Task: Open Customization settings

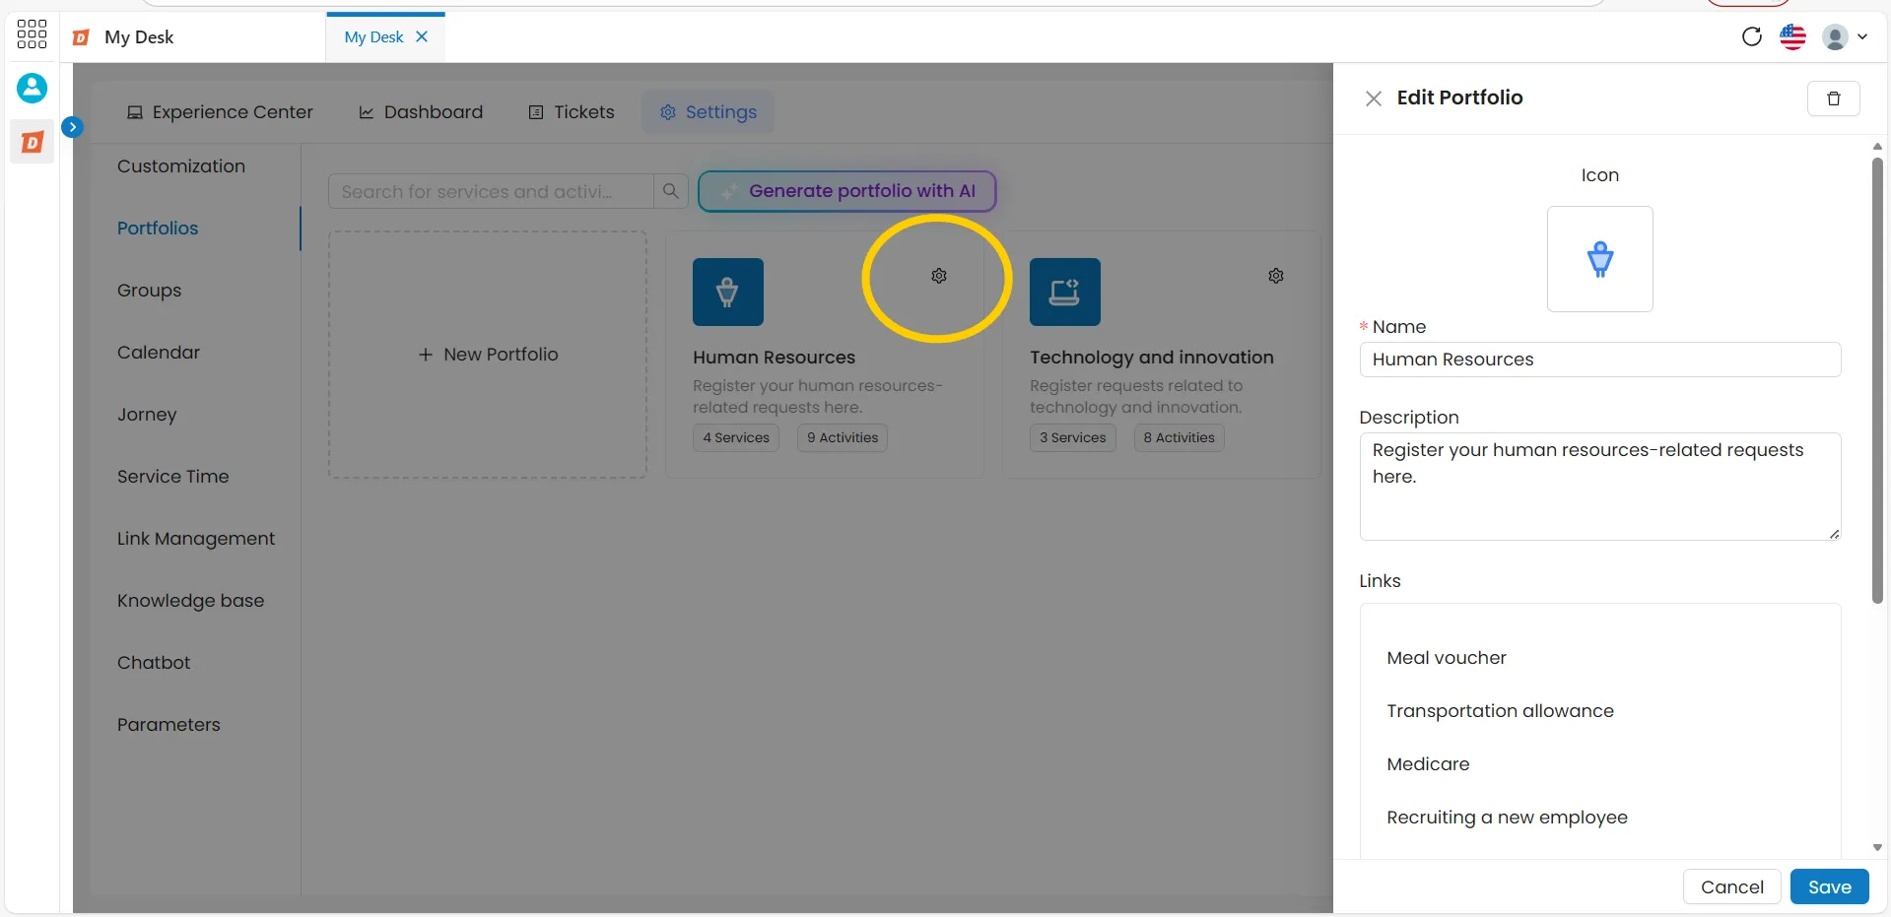Action: click(x=181, y=166)
